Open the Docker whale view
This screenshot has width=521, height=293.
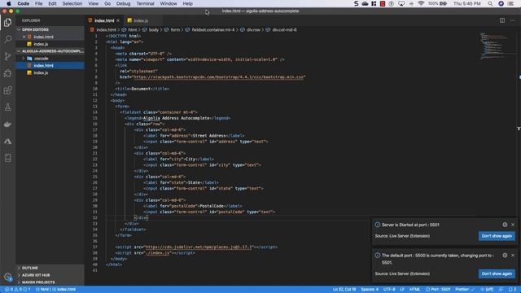pyautogui.click(x=7, y=125)
